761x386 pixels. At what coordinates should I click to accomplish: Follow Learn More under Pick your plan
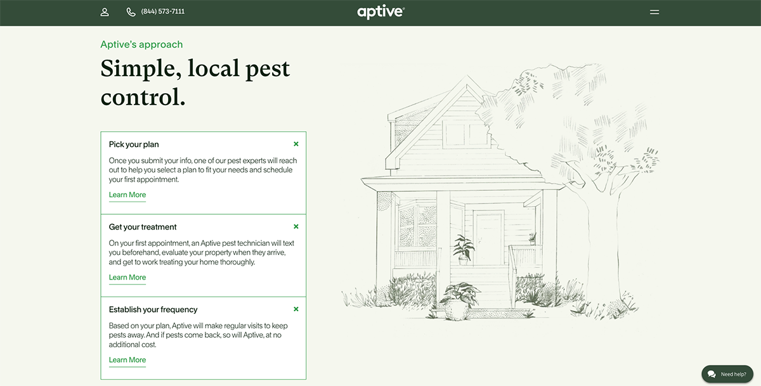click(127, 195)
